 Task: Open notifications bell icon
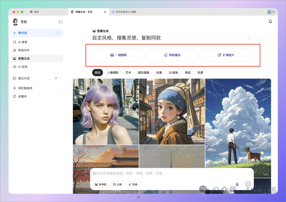coord(270,22)
